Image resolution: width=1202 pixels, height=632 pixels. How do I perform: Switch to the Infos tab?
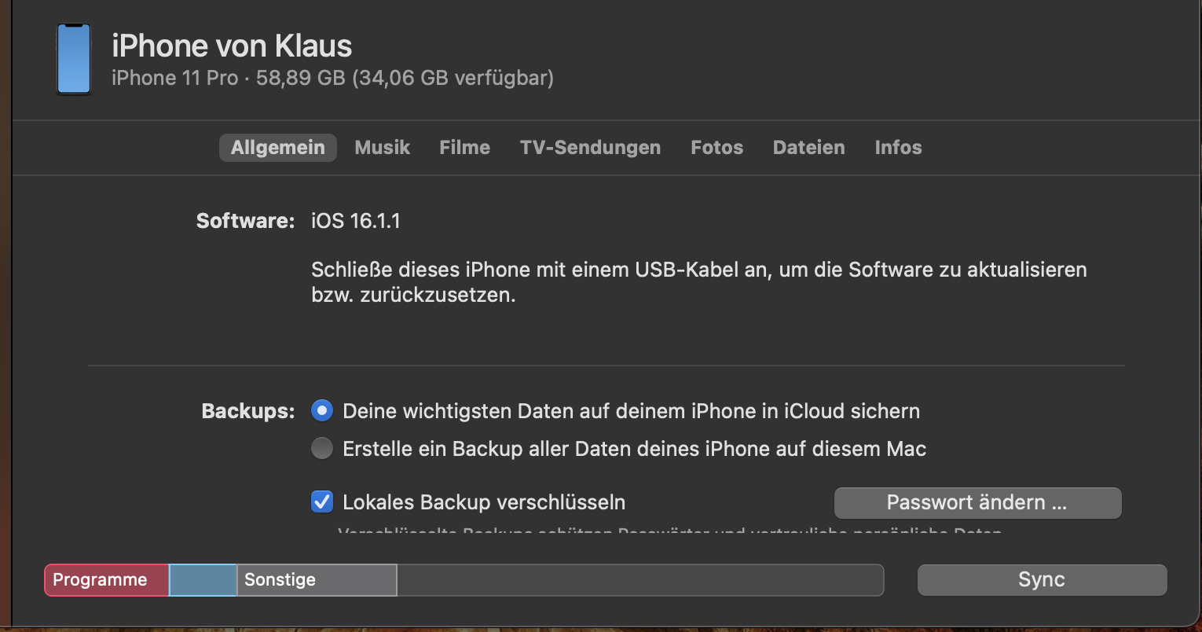(898, 148)
